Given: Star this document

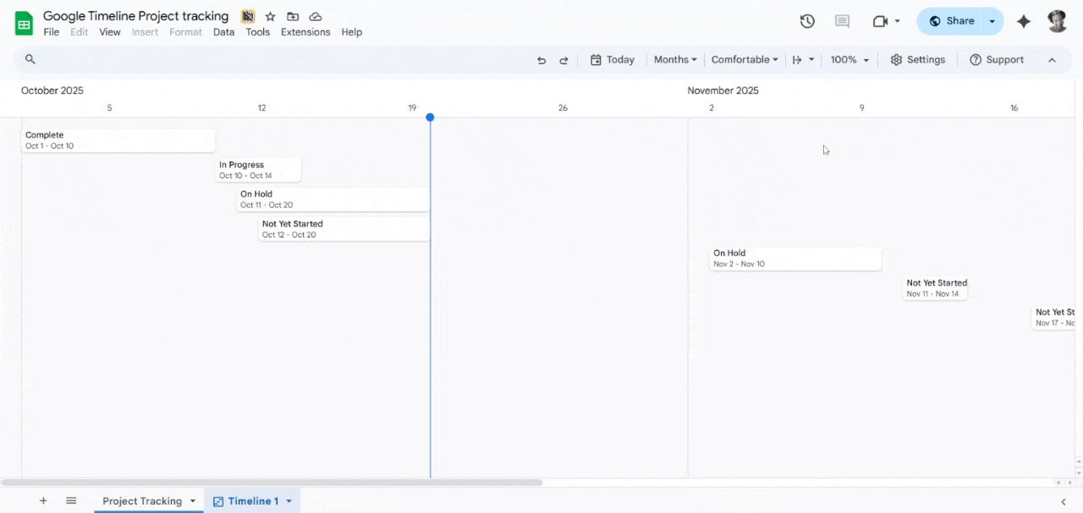Looking at the screenshot, I should 270,16.
